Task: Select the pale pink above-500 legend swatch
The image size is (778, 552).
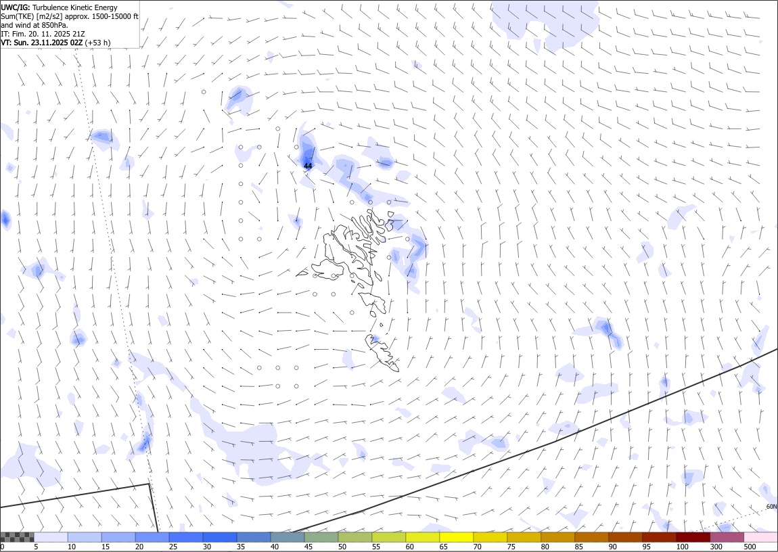Action: [x=760, y=537]
